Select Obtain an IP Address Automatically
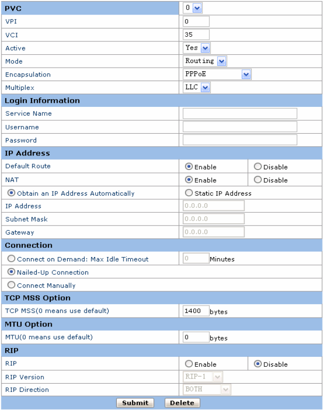 (11, 193)
